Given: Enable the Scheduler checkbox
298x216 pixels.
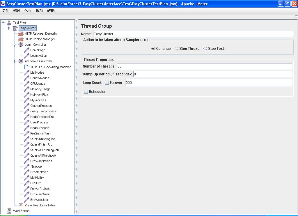Looking at the screenshot, I should pos(86,92).
